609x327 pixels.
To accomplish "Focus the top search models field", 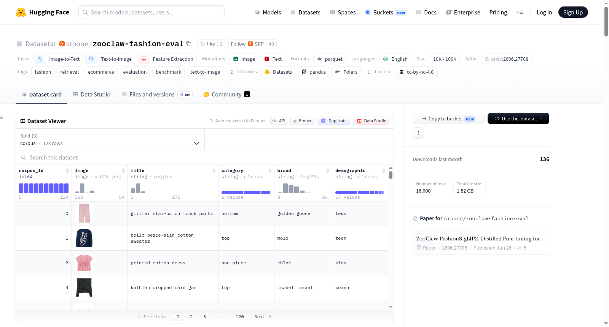I will click(151, 12).
